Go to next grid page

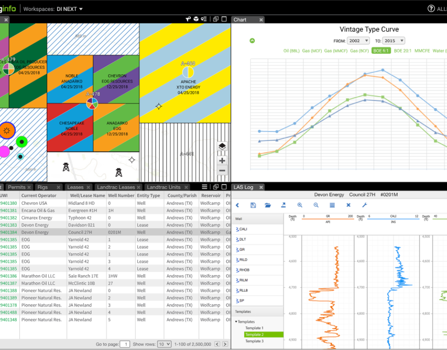tap(225, 344)
